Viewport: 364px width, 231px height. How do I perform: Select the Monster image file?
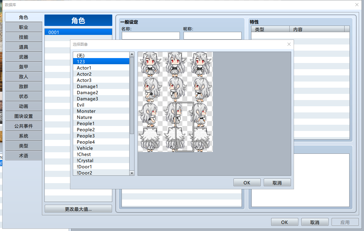point(101,111)
